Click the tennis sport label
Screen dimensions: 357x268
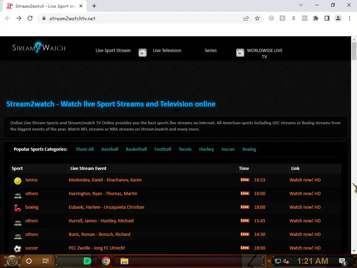[x=31, y=180]
